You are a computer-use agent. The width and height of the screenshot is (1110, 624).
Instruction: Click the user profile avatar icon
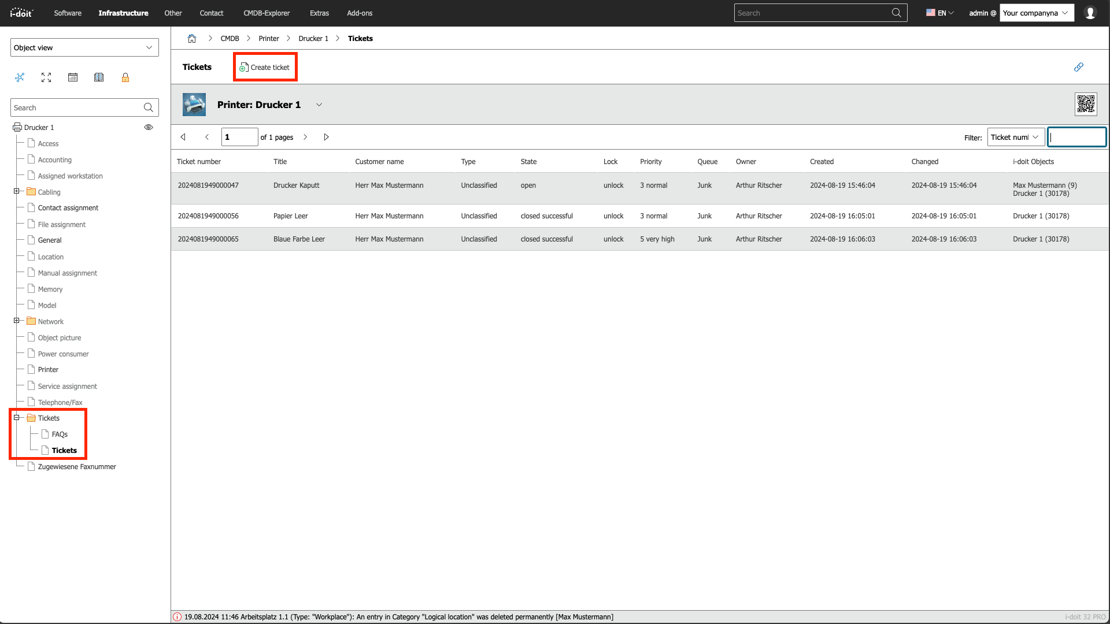pyautogui.click(x=1090, y=13)
